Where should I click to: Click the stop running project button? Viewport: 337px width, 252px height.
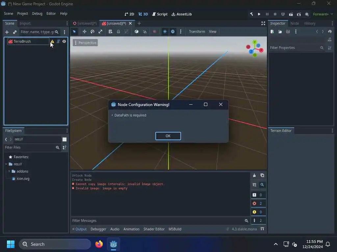275,14
